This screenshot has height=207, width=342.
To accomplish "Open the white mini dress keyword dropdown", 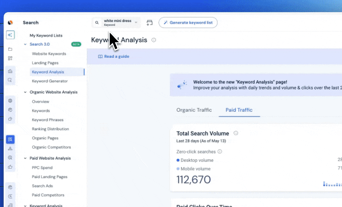I will point(117,22).
